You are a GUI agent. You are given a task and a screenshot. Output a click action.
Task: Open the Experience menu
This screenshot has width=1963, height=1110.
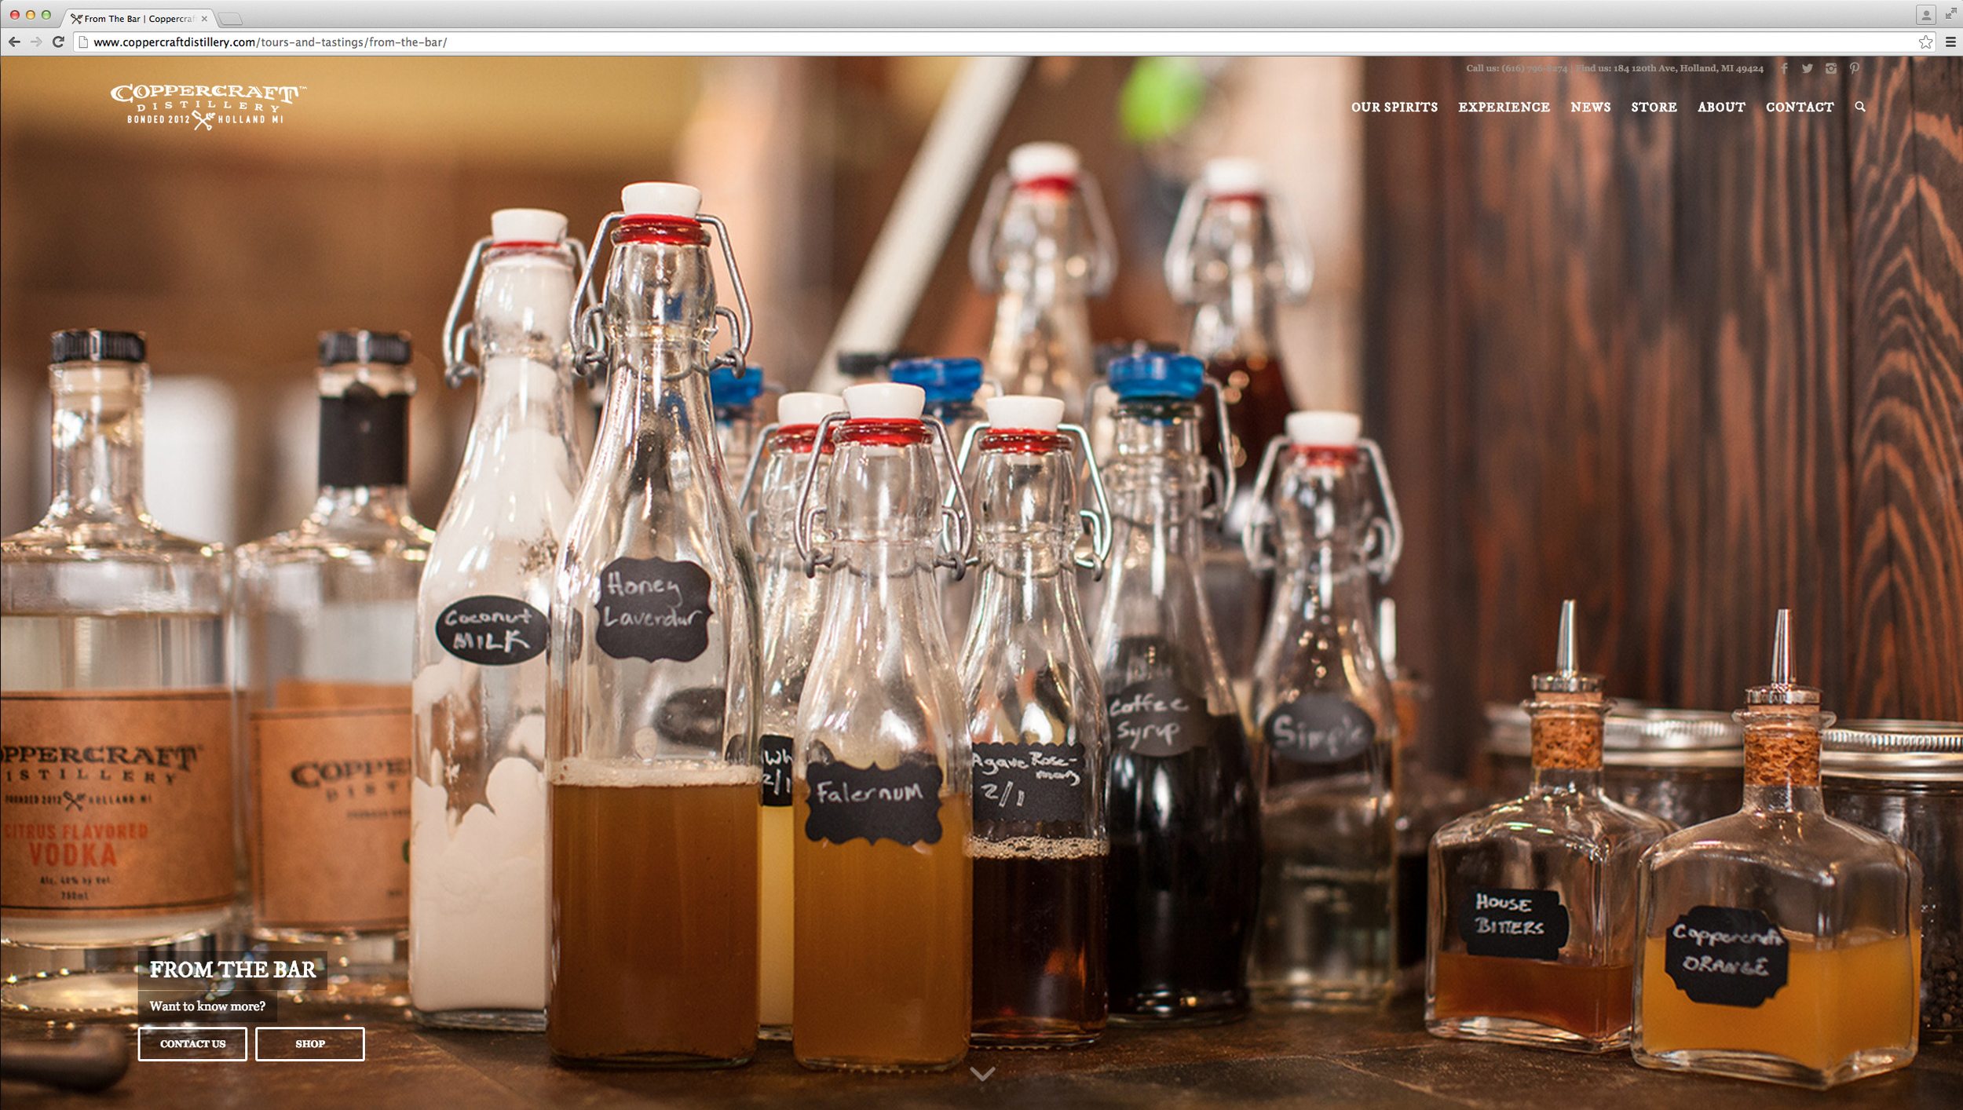point(1504,107)
